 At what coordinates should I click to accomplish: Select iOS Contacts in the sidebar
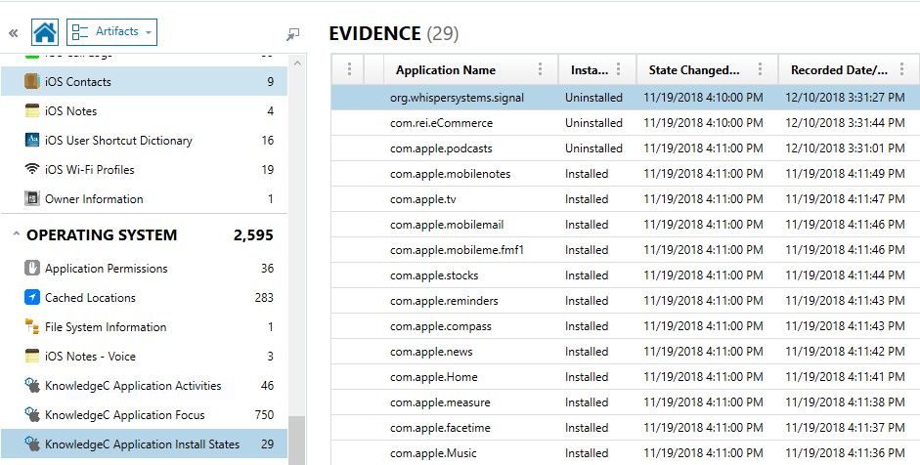pos(144,81)
